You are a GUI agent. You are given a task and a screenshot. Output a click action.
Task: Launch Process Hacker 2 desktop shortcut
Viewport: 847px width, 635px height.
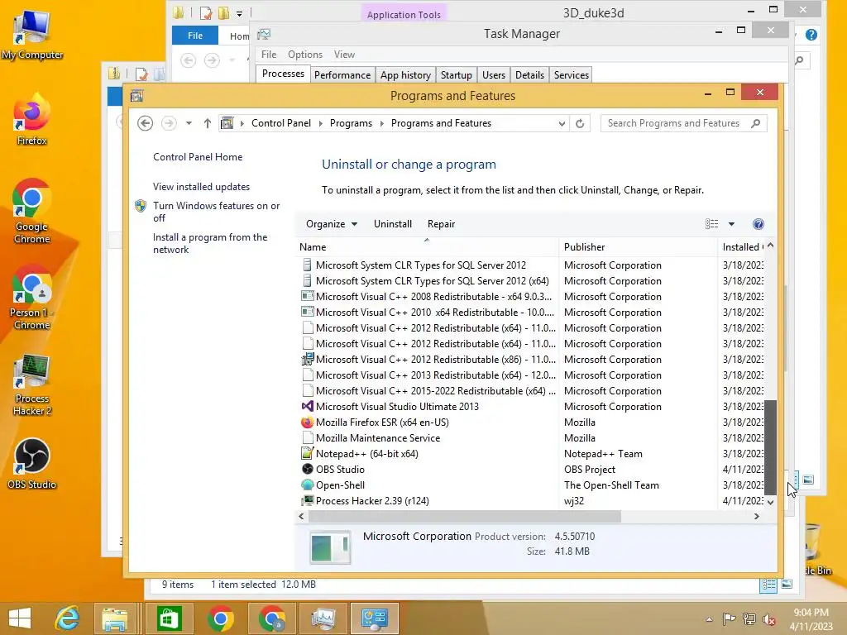click(31, 384)
